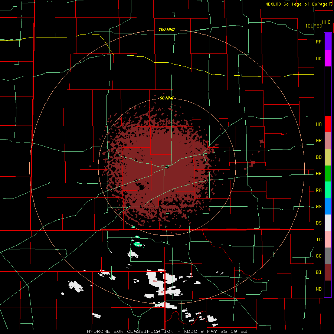
Task: Select the dusty pink GR legend swatch
Action: tap(328, 141)
